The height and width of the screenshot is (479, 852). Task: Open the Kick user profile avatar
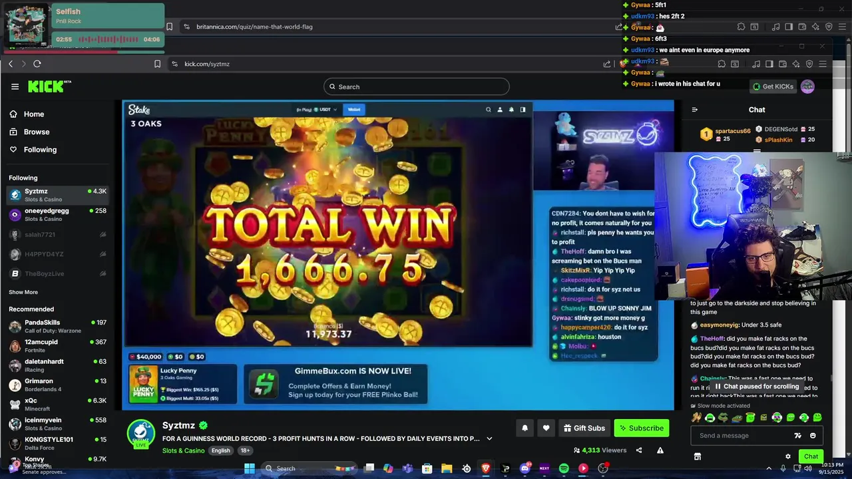(807, 86)
